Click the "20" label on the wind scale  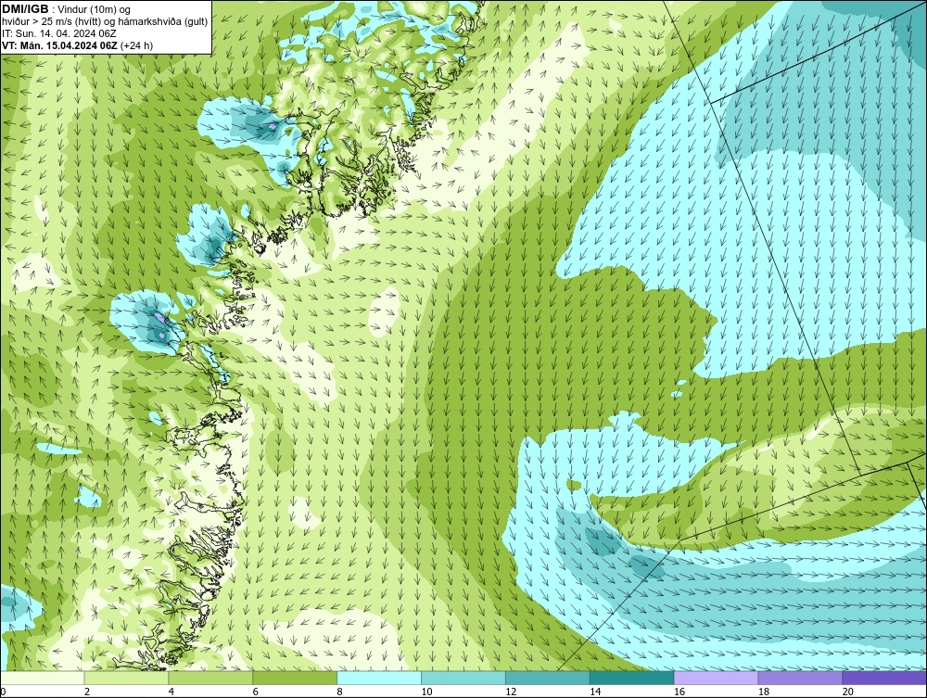click(x=848, y=692)
